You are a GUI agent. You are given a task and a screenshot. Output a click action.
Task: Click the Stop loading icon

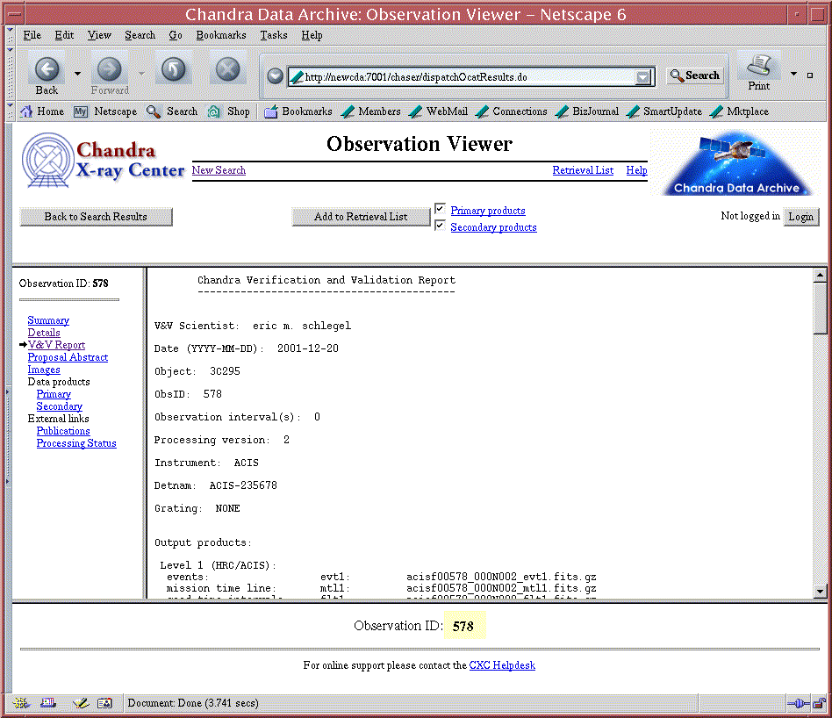[228, 69]
